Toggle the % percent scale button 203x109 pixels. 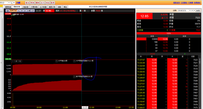19,11
